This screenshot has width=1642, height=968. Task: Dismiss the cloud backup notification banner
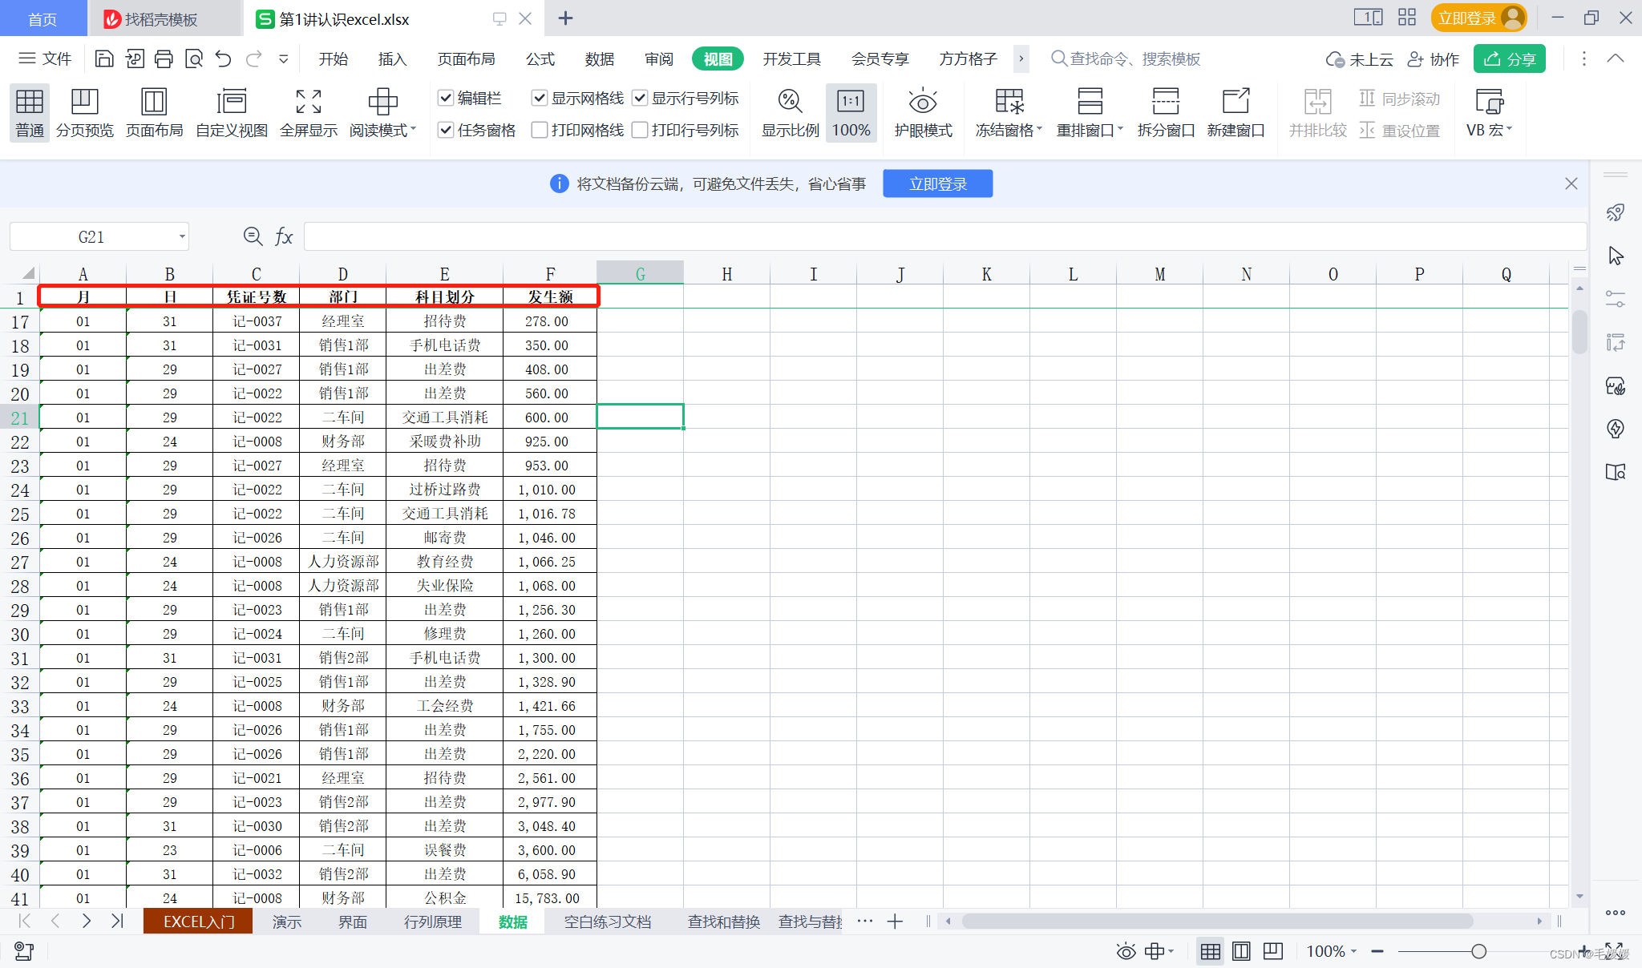1571,184
